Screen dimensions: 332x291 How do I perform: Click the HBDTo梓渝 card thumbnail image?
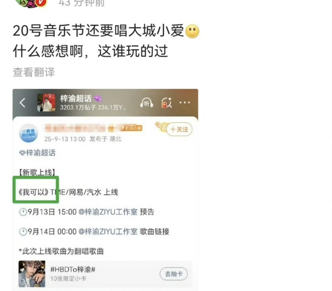32,274
